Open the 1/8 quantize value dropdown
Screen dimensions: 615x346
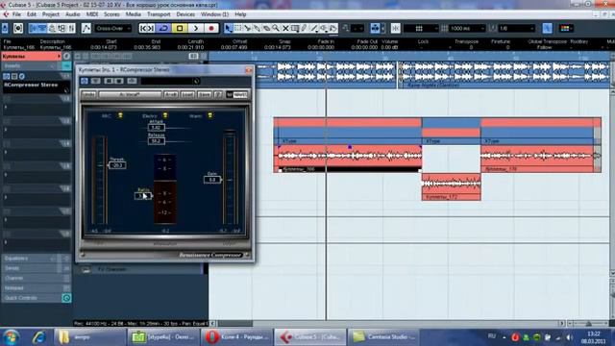pyautogui.click(x=517, y=28)
